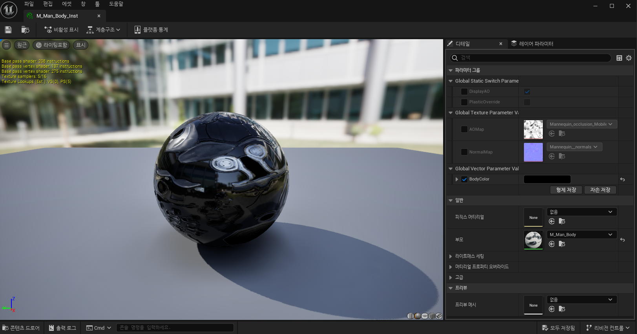This screenshot has width=637, height=334.
Task: Browse to physics material asset
Action: pos(562,221)
